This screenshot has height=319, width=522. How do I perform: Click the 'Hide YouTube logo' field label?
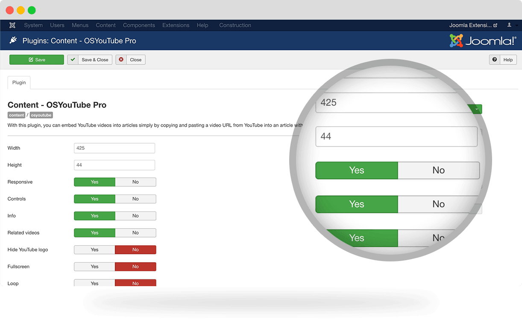(x=28, y=250)
